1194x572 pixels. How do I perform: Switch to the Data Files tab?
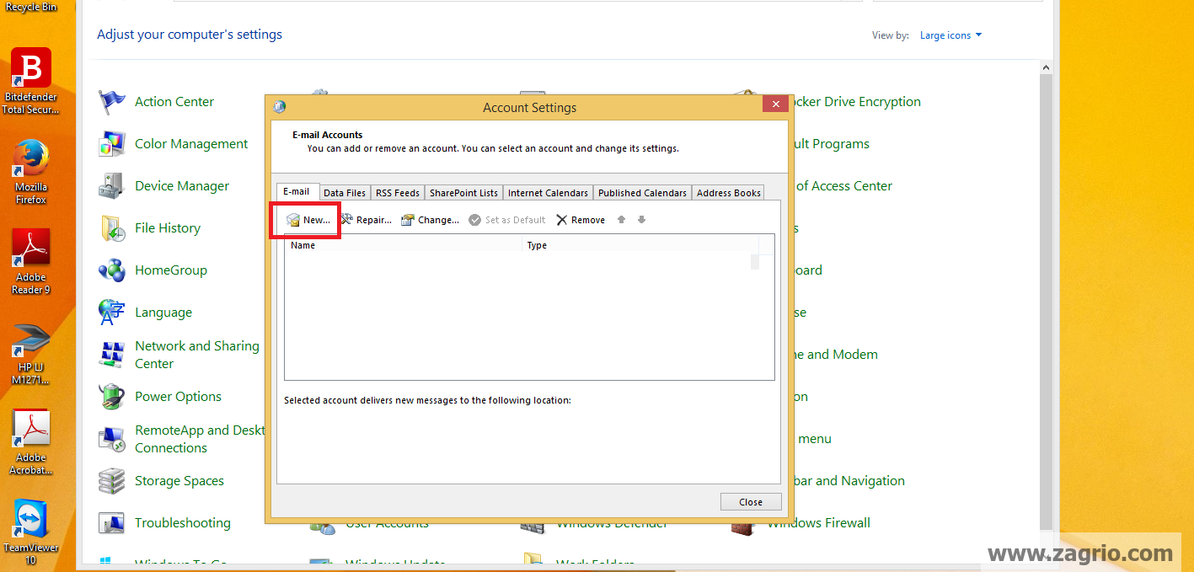(345, 193)
